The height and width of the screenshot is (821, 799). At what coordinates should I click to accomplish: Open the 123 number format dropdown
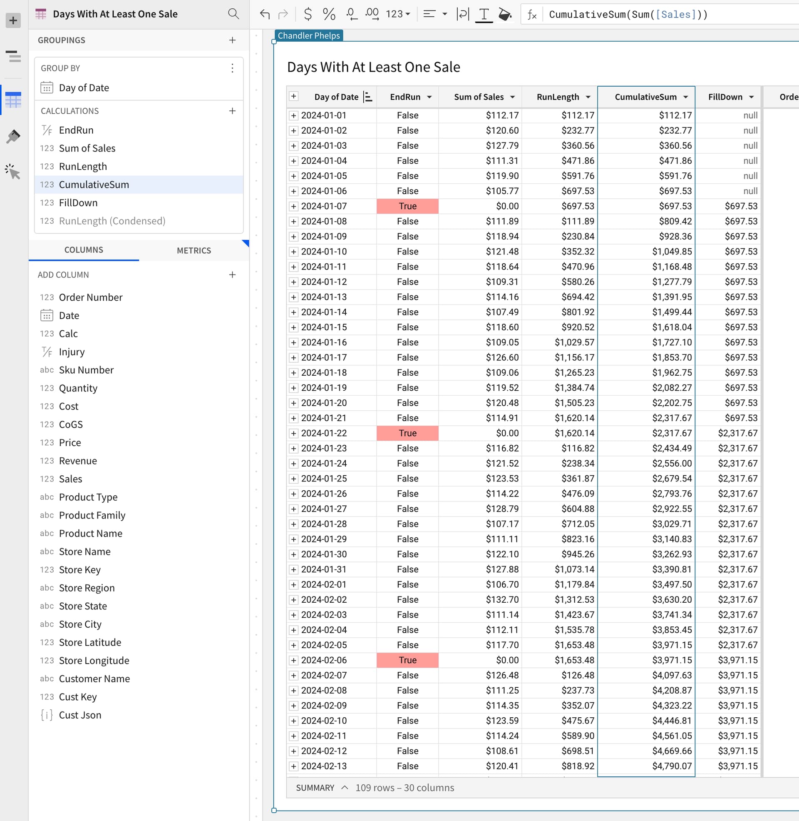[x=397, y=14]
